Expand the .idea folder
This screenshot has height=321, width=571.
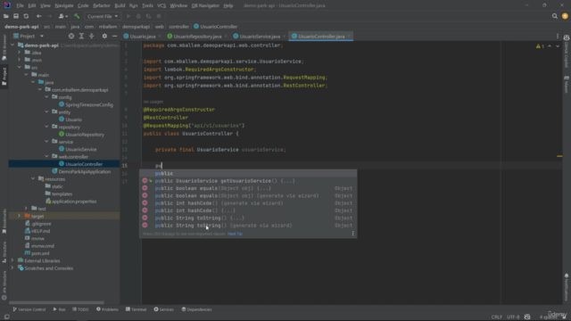click(x=20, y=53)
